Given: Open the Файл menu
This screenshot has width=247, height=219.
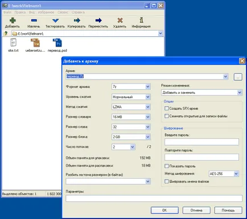Looking at the screenshot, I should point(7,13).
